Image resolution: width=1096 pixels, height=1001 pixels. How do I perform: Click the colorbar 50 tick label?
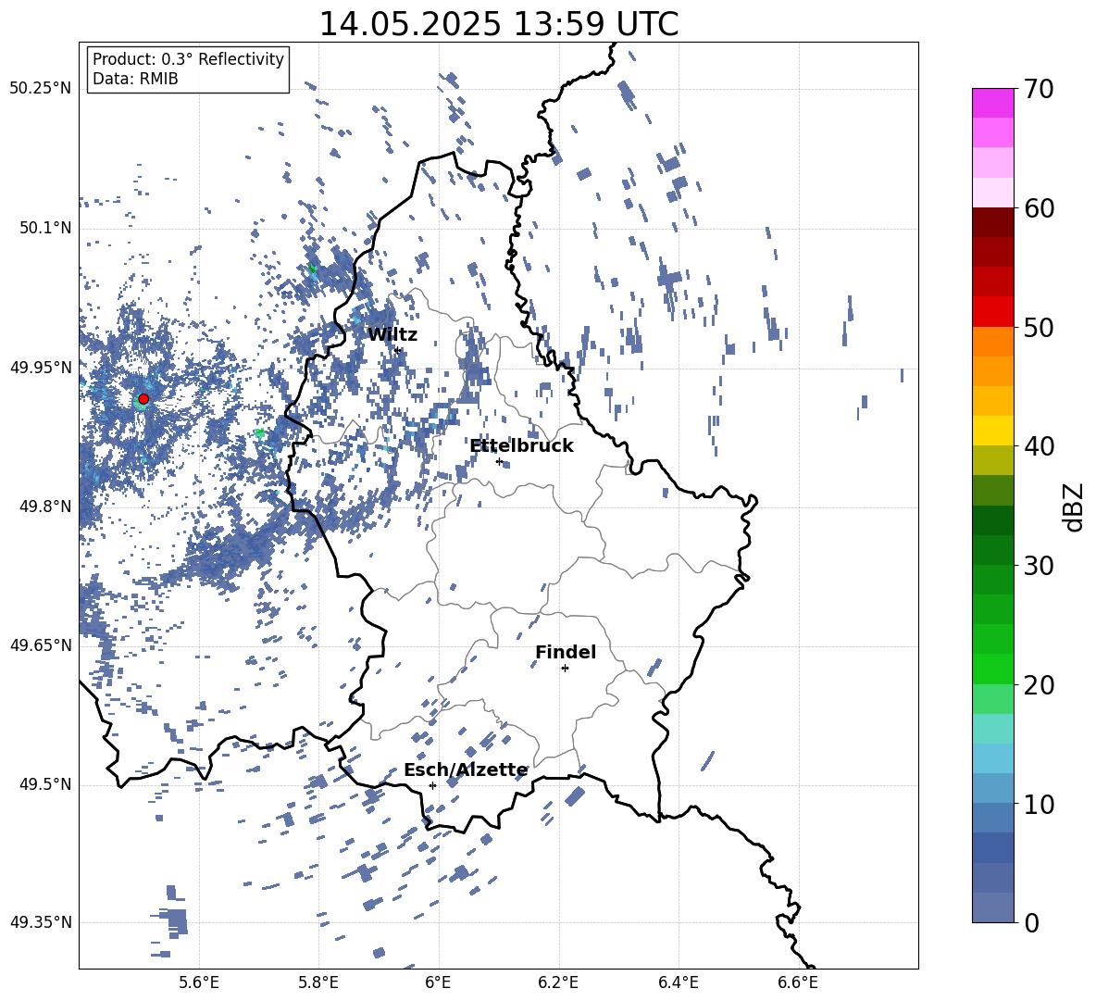click(1040, 327)
